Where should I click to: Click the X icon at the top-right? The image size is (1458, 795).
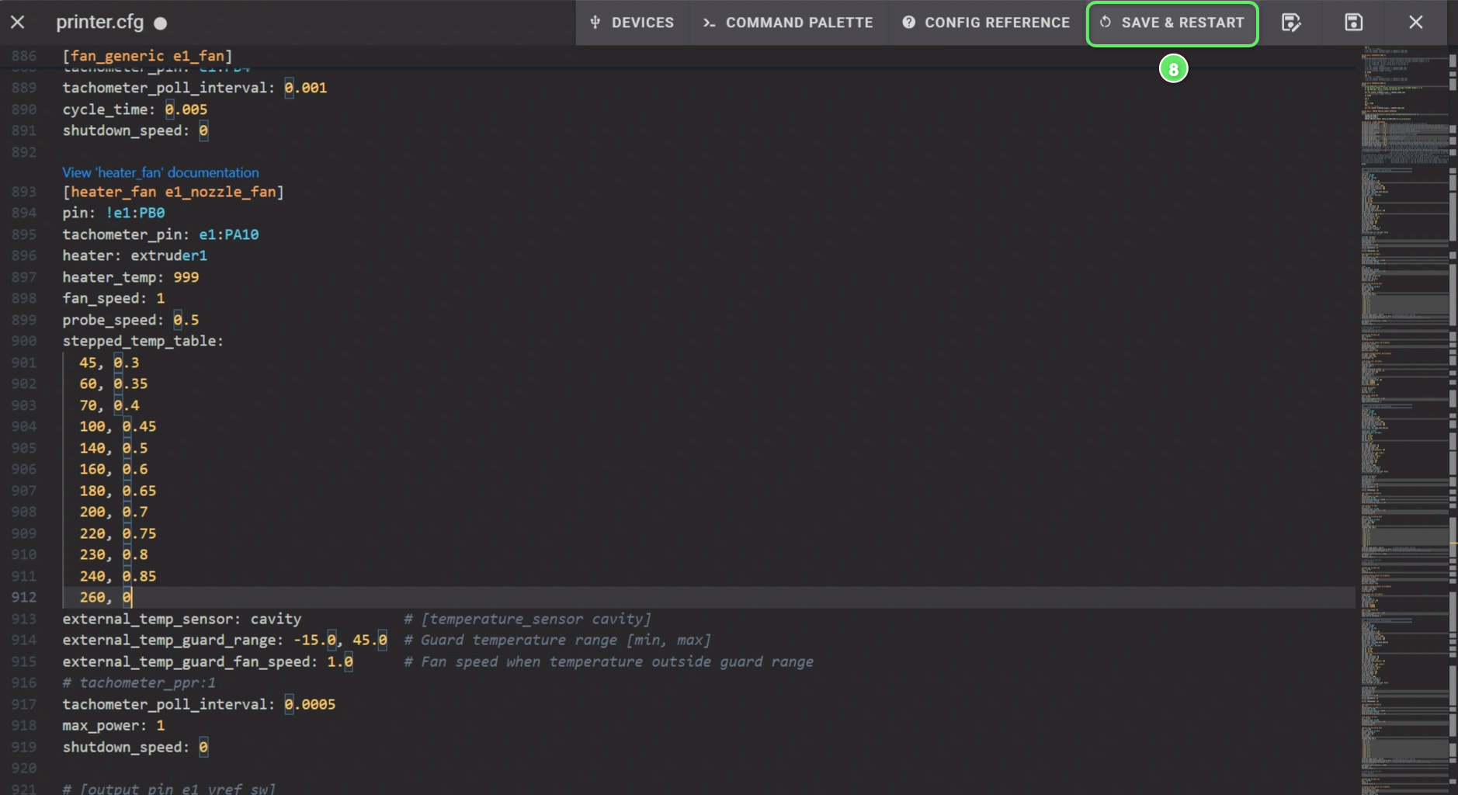1415,23
